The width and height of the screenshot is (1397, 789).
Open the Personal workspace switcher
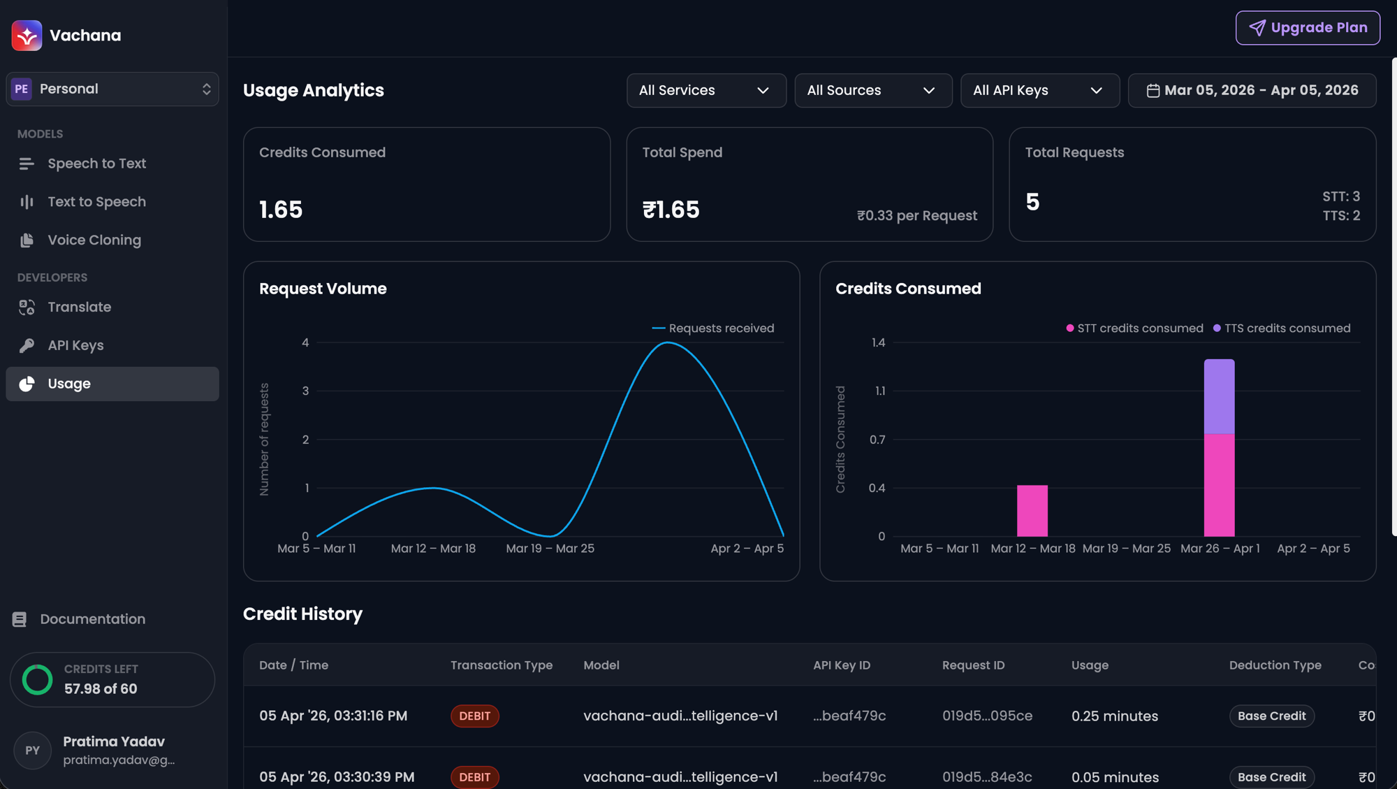click(x=112, y=89)
